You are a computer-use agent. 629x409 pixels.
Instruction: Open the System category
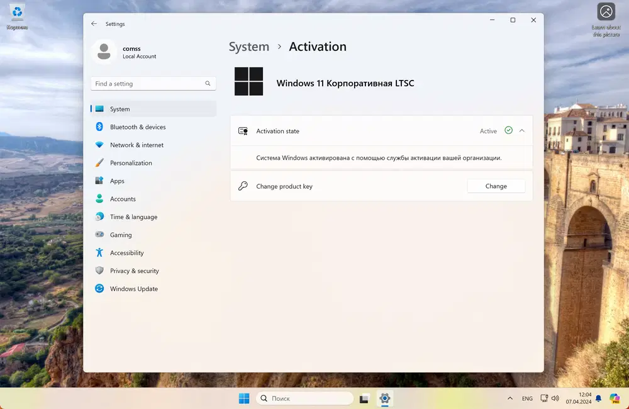[153, 109]
